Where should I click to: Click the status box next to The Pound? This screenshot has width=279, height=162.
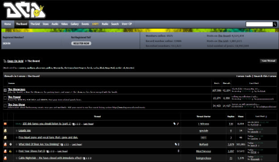click(5, 98)
